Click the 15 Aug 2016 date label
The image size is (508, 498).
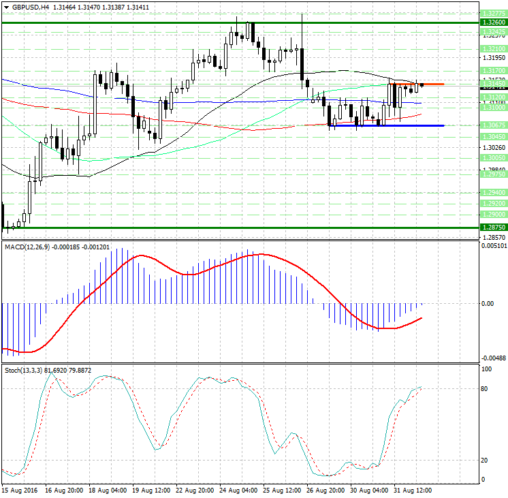[20, 490]
